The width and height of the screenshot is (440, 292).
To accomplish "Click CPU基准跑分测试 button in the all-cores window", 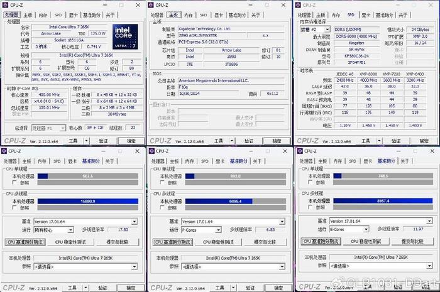I will point(25,242).
